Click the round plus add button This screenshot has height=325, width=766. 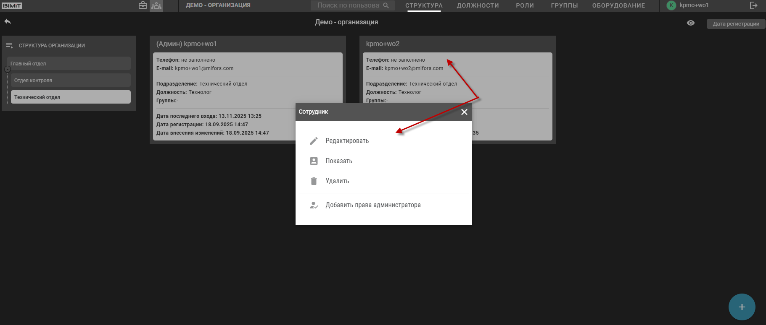(x=742, y=307)
